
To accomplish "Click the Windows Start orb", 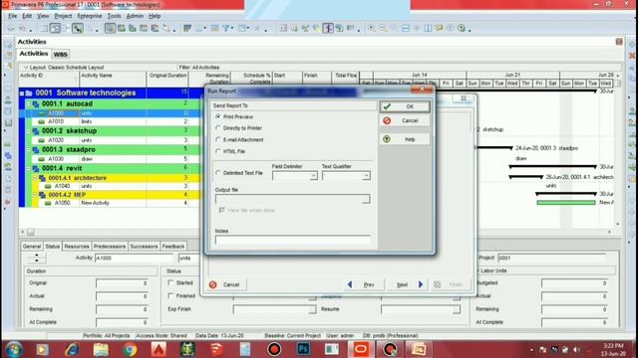I will pos(14,349).
